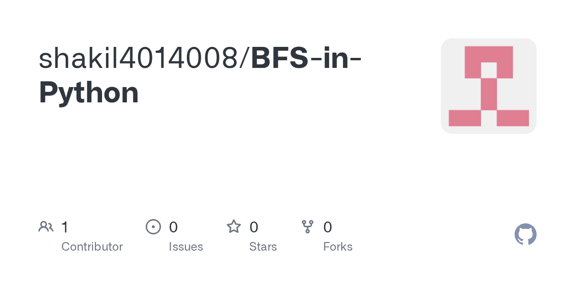Click the contributors people icon

(x=46, y=227)
